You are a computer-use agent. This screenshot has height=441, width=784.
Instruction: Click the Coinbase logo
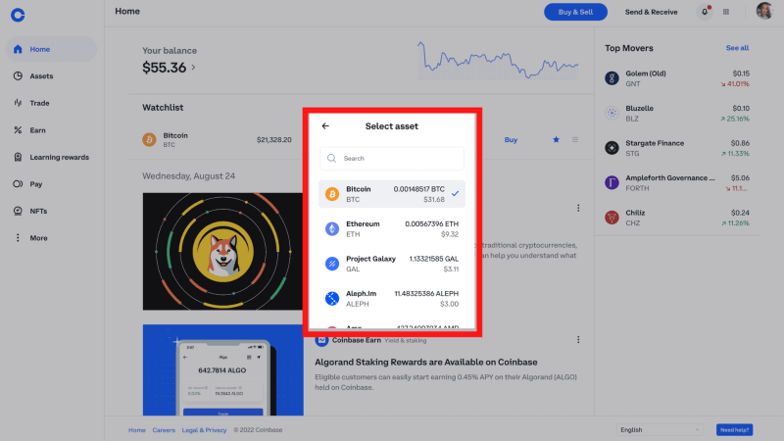[x=18, y=15]
